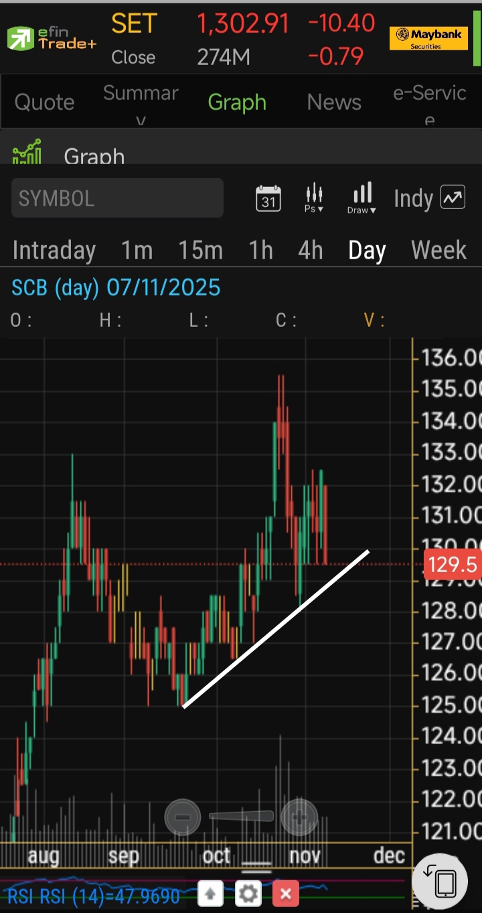Click the 135.00 price axis label
The image size is (482, 913).
point(451,389)
